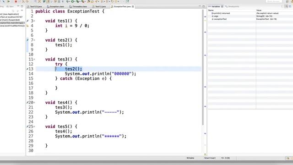Screen dimensions: 293x165
Task: Open the Debug view menu chevron
Action: (22, 11)
